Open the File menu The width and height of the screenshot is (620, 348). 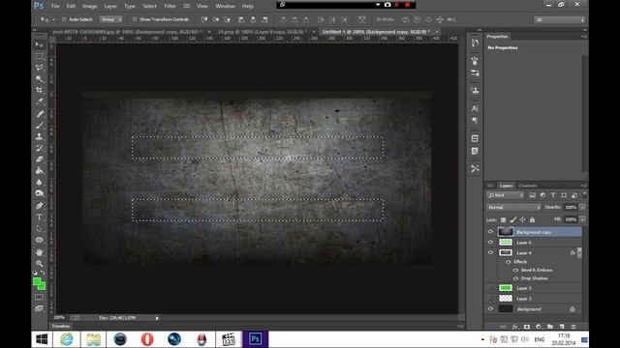(x=55, y=6)
